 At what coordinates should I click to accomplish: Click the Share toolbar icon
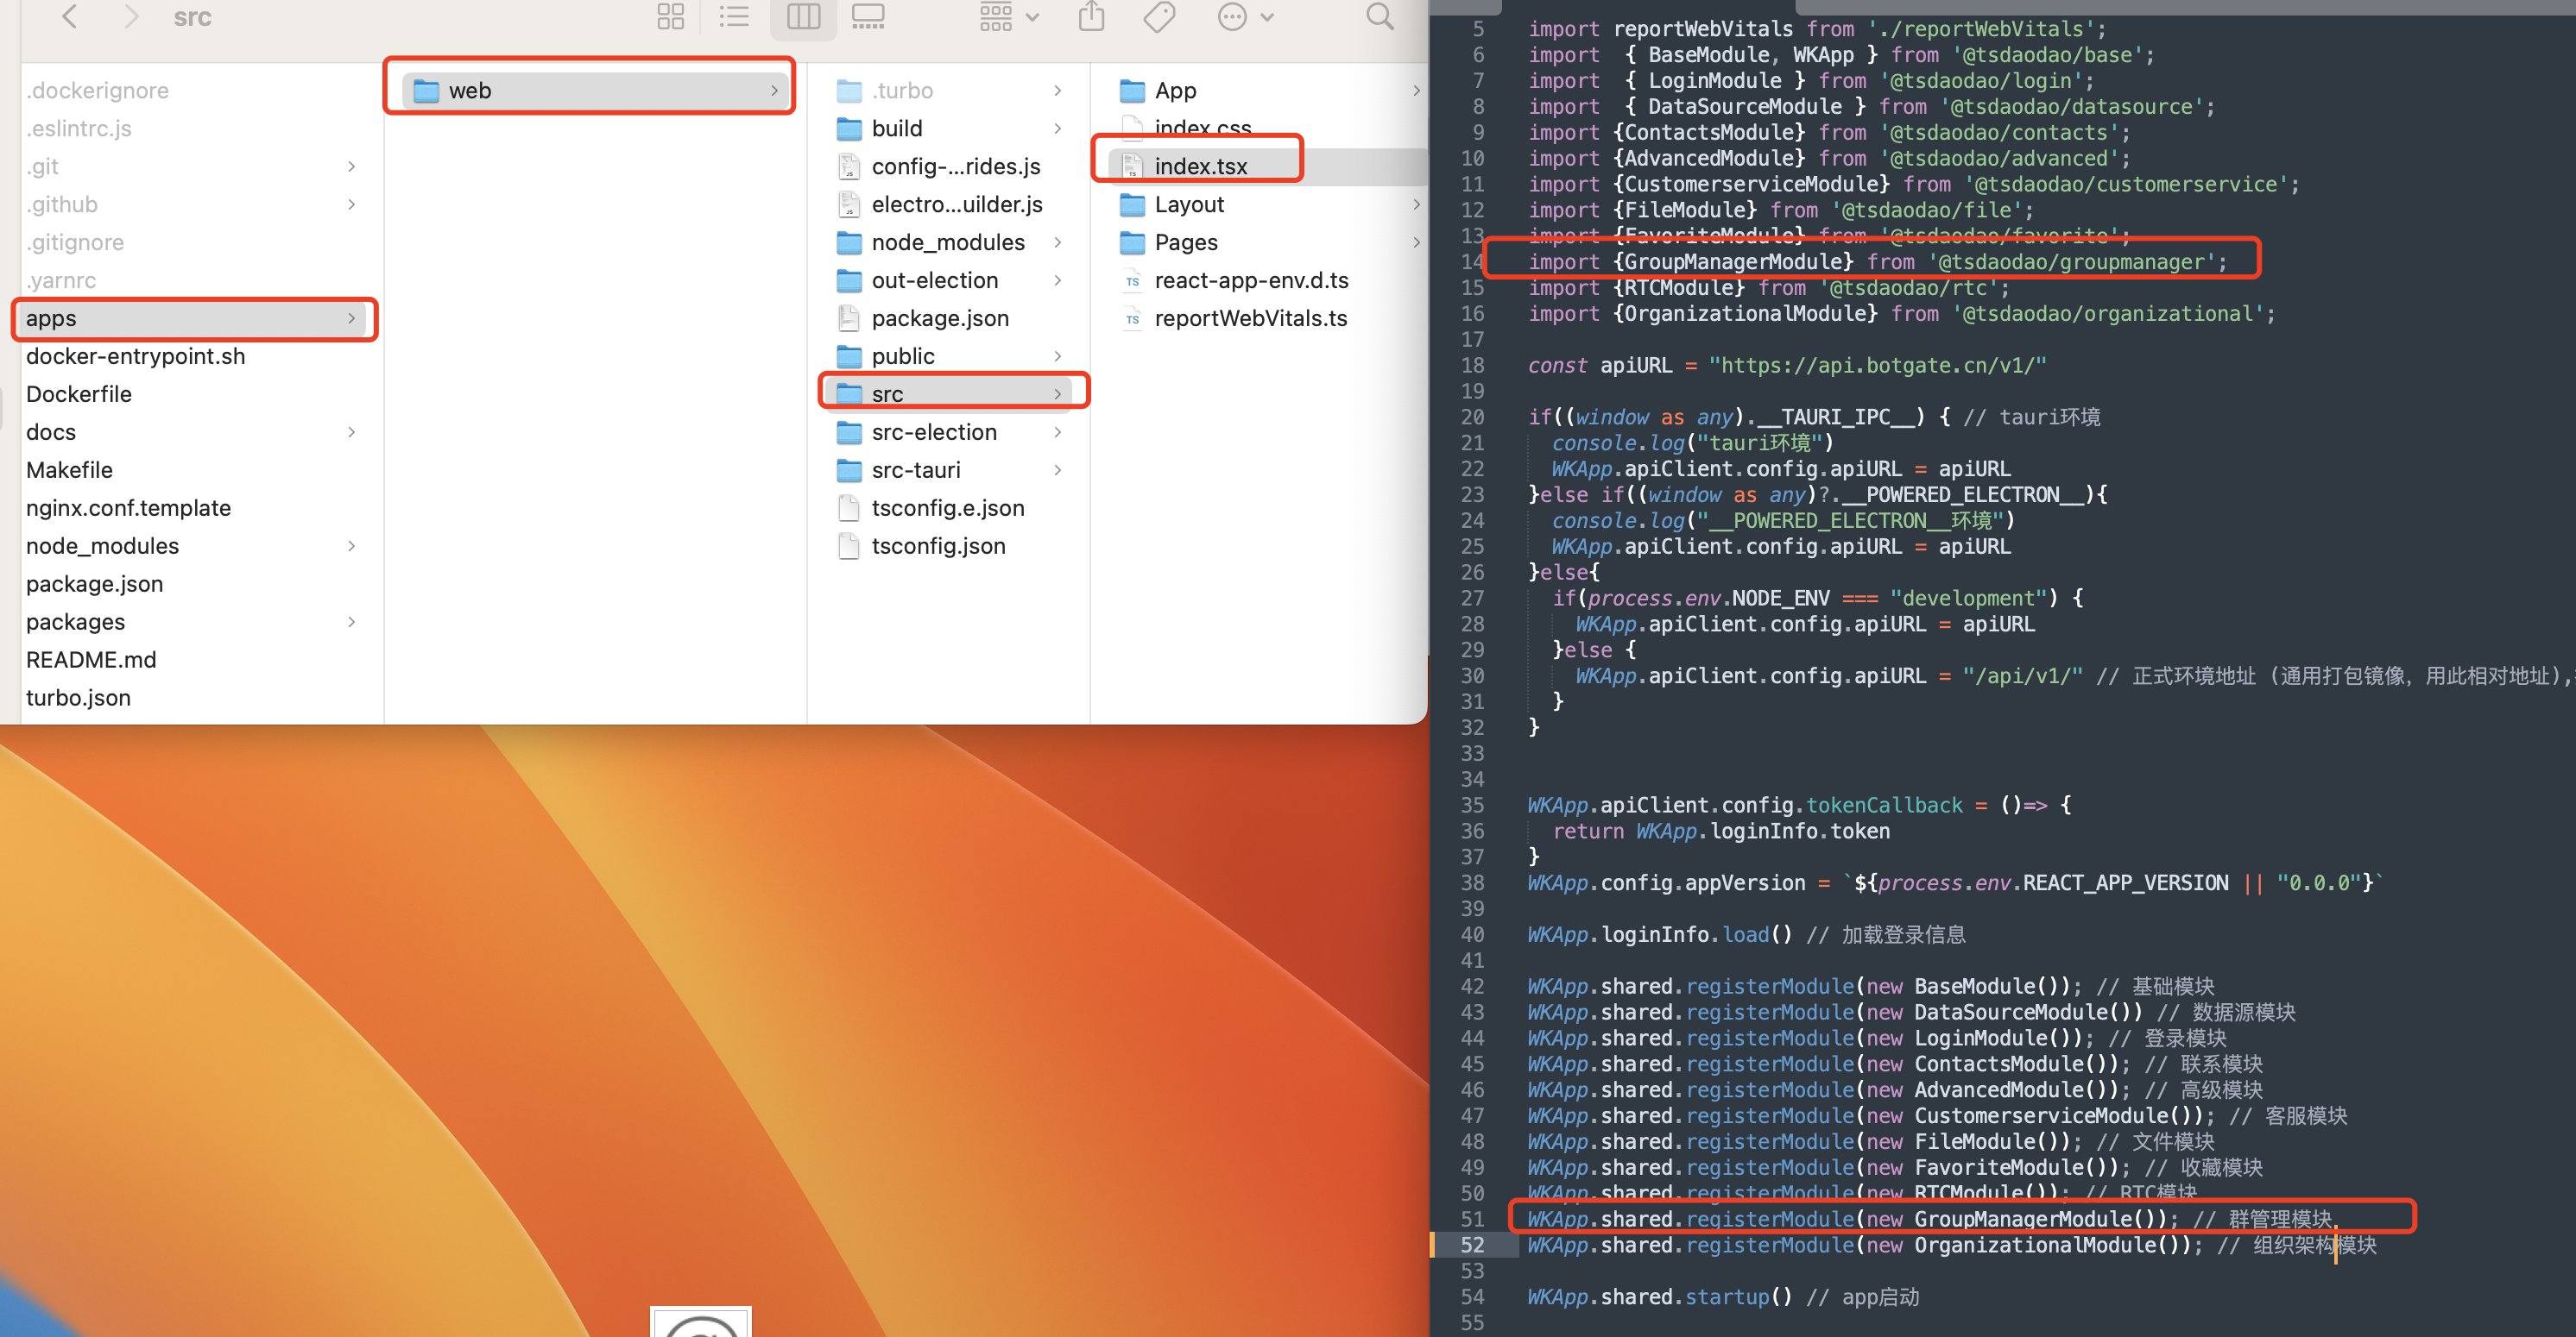pyautogui.click(x=1091, y=17)
